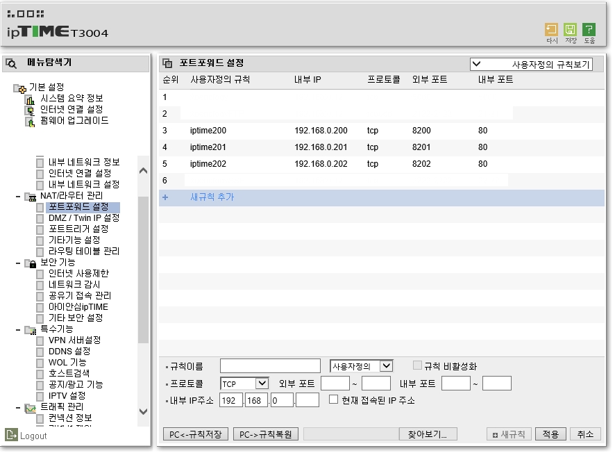Collapse the 특수기능 tree node
Screen dimensions: 615x453
[17, 330]
